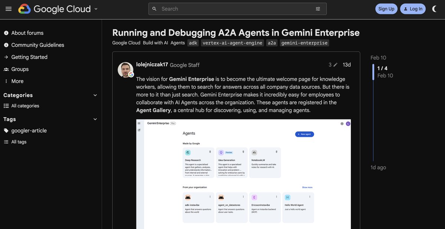Open the googler-article tag

25,131
